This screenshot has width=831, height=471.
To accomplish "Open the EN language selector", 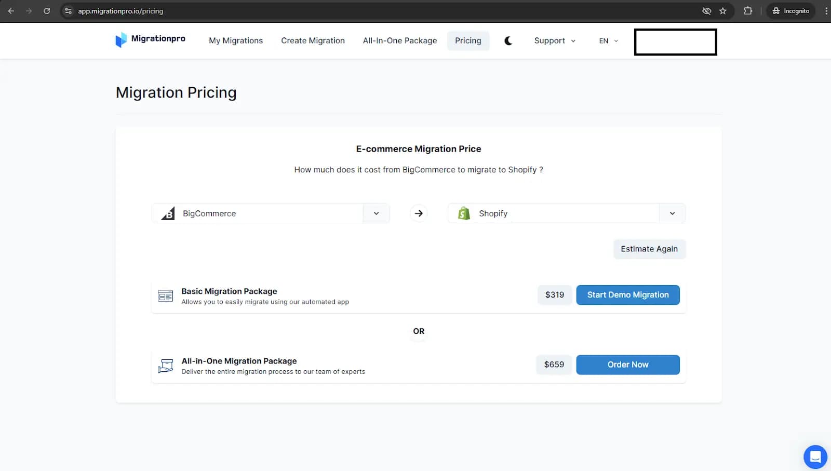I will point(608,41).
